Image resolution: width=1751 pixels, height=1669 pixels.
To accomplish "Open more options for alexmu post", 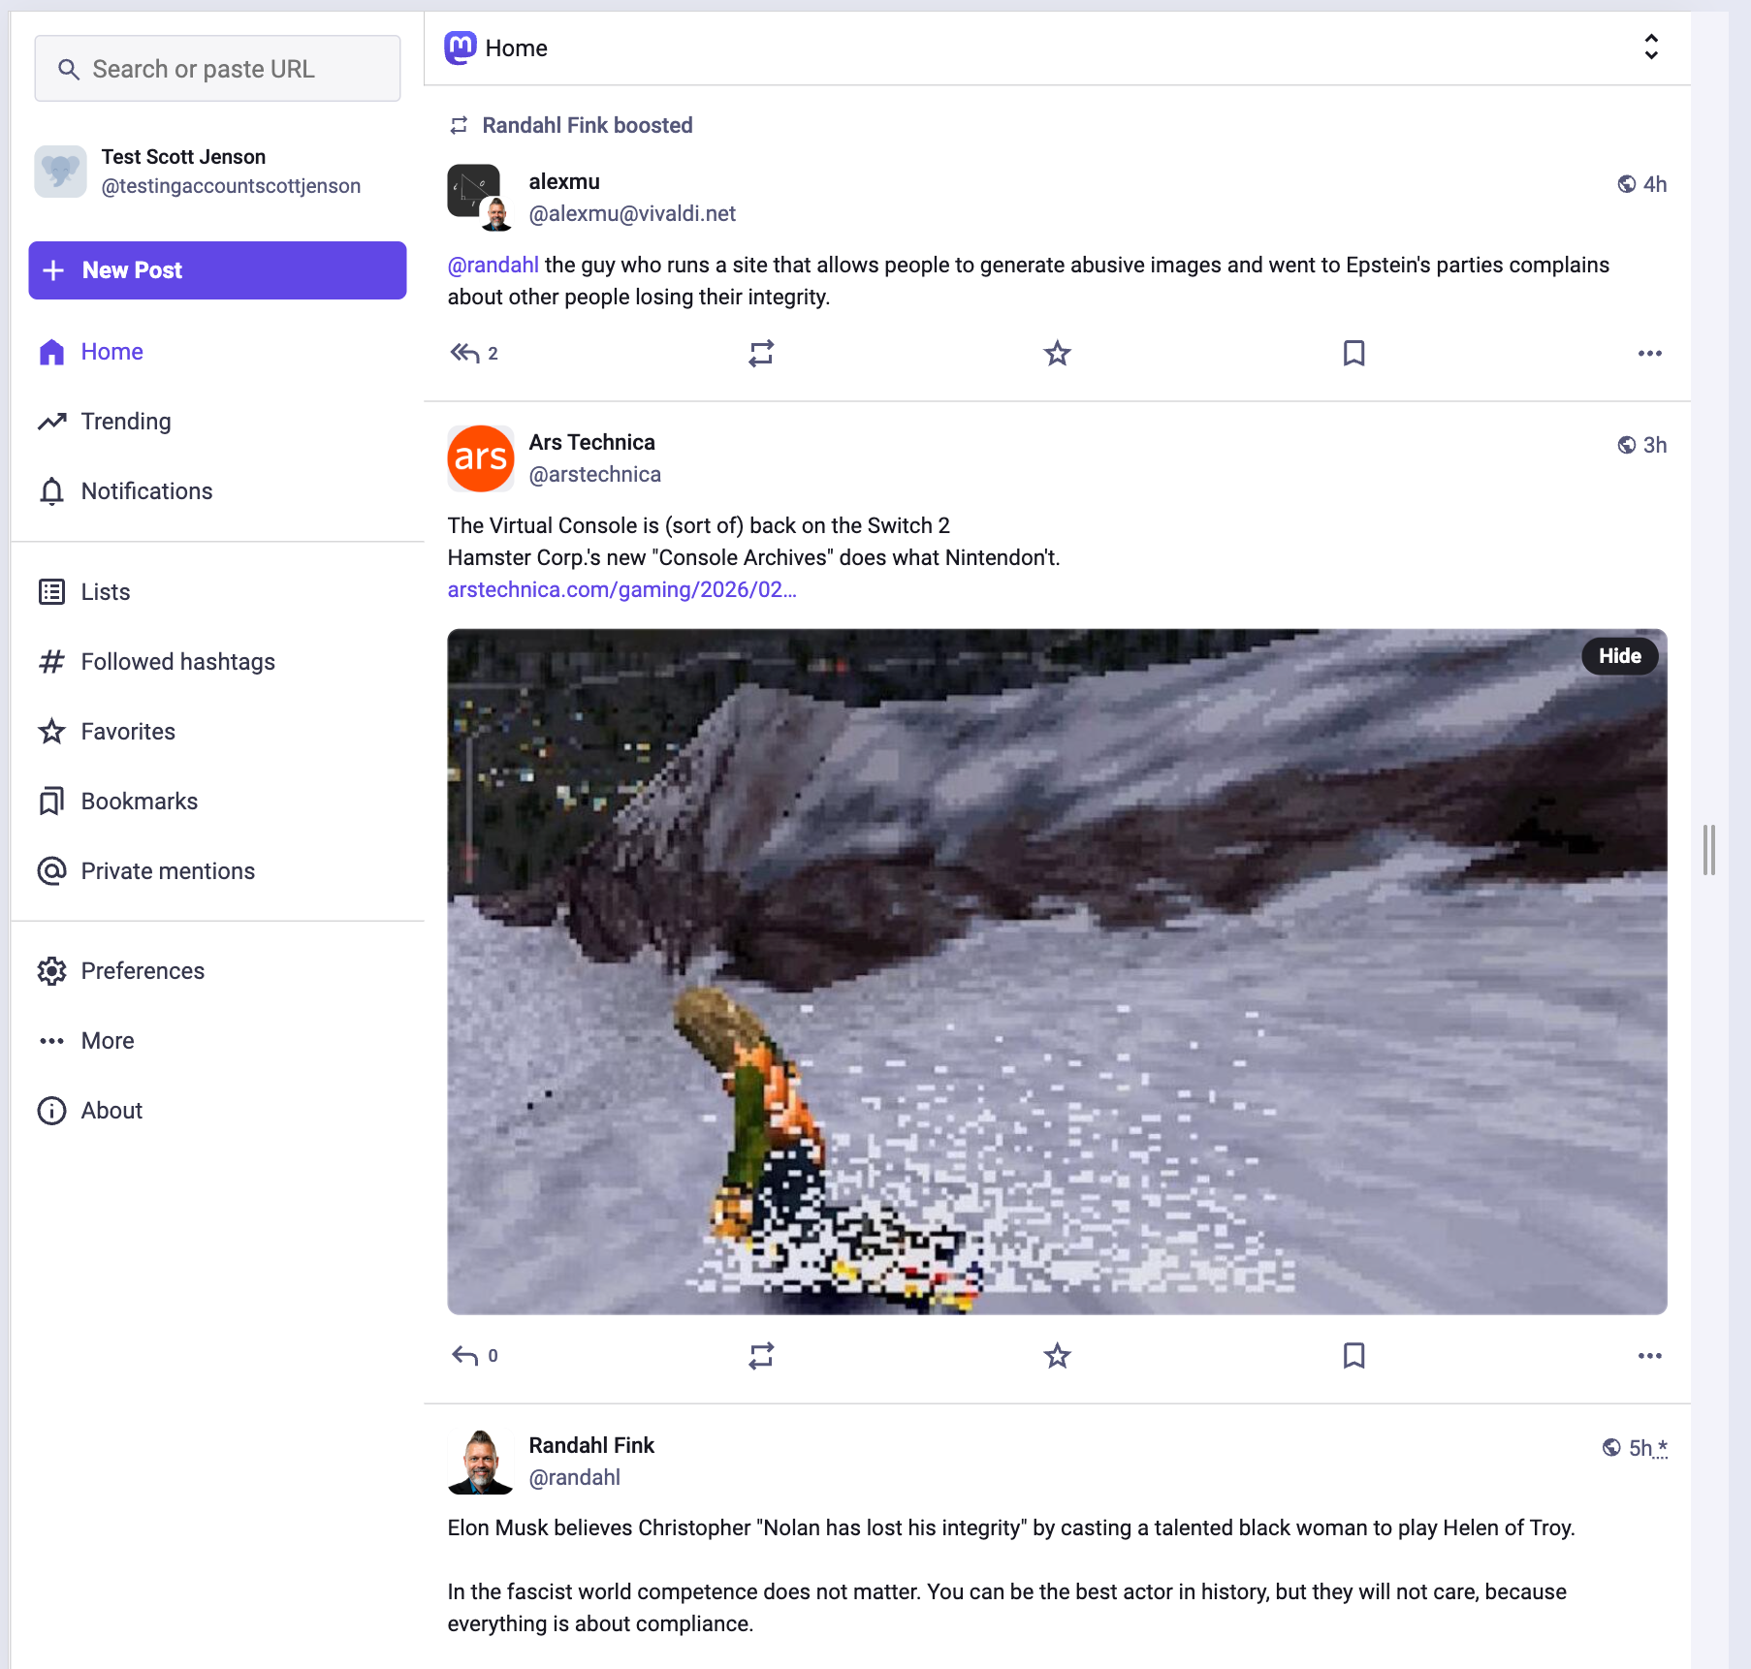I will [x=1649, y=353].
